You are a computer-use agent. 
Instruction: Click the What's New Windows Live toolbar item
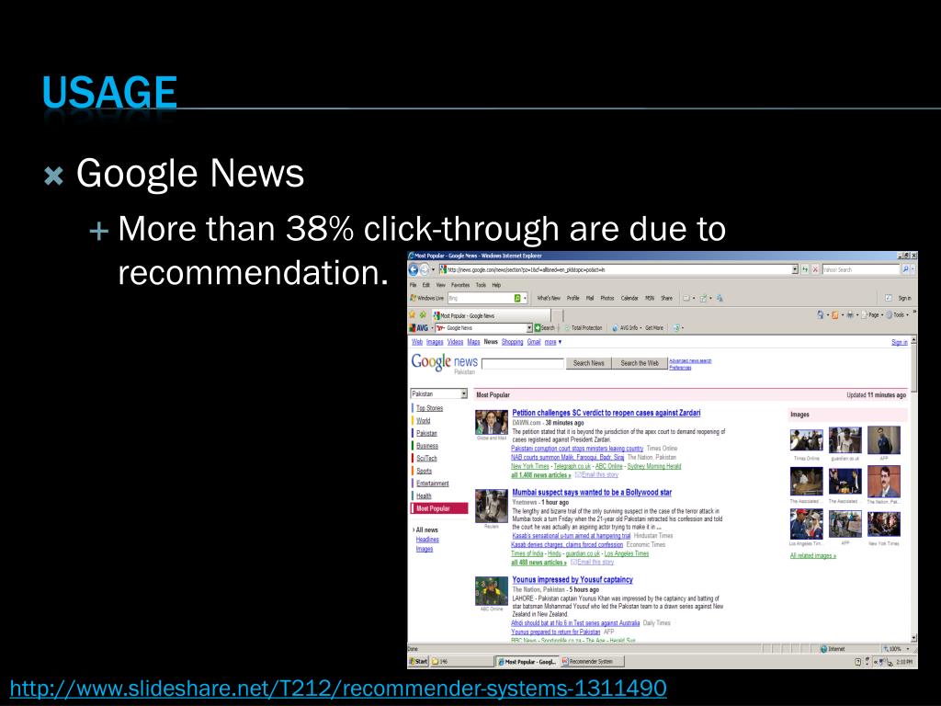pyautogui.click(x=549, y=298)
